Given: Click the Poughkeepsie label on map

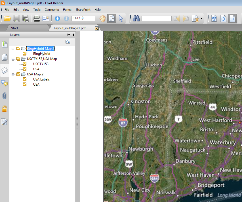Looking at the screenshot, I should tap(152, 126).
